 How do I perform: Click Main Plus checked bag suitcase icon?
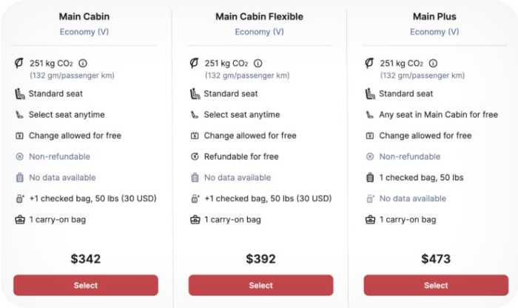(x=370, y=178)
